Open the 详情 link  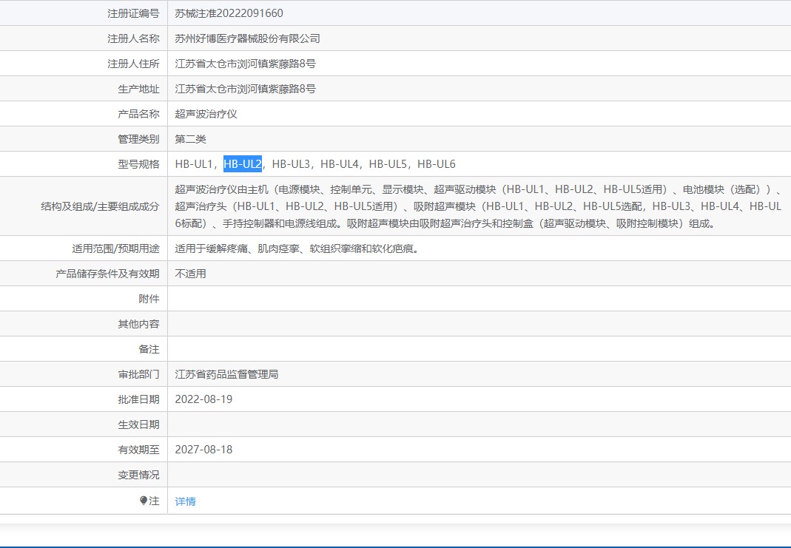tap(185, 501)
